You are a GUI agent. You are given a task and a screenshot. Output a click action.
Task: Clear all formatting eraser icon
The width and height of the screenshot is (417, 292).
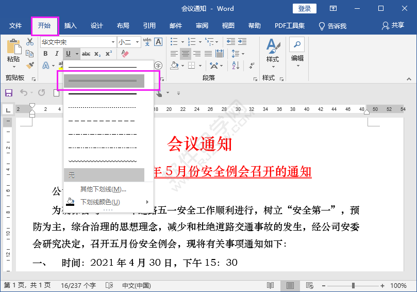[125, 54]
